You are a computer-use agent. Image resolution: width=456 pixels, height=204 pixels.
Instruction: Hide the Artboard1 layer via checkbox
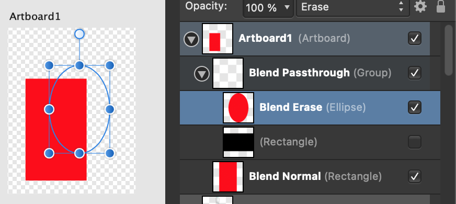(414, 38)
